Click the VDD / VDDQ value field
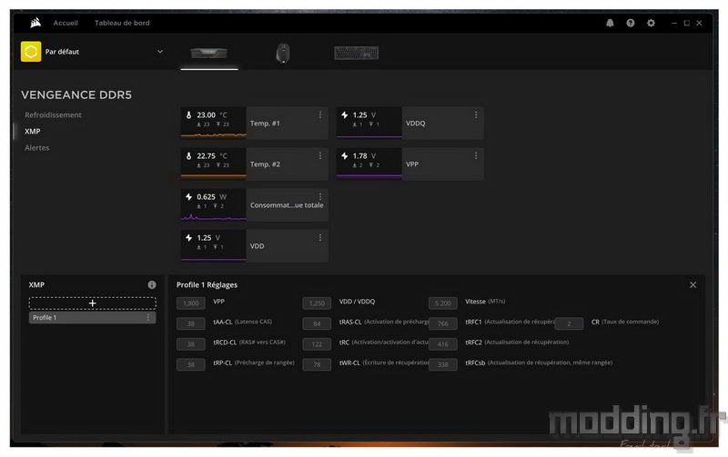This screenshot has height=457, width=728. (317, 303)
